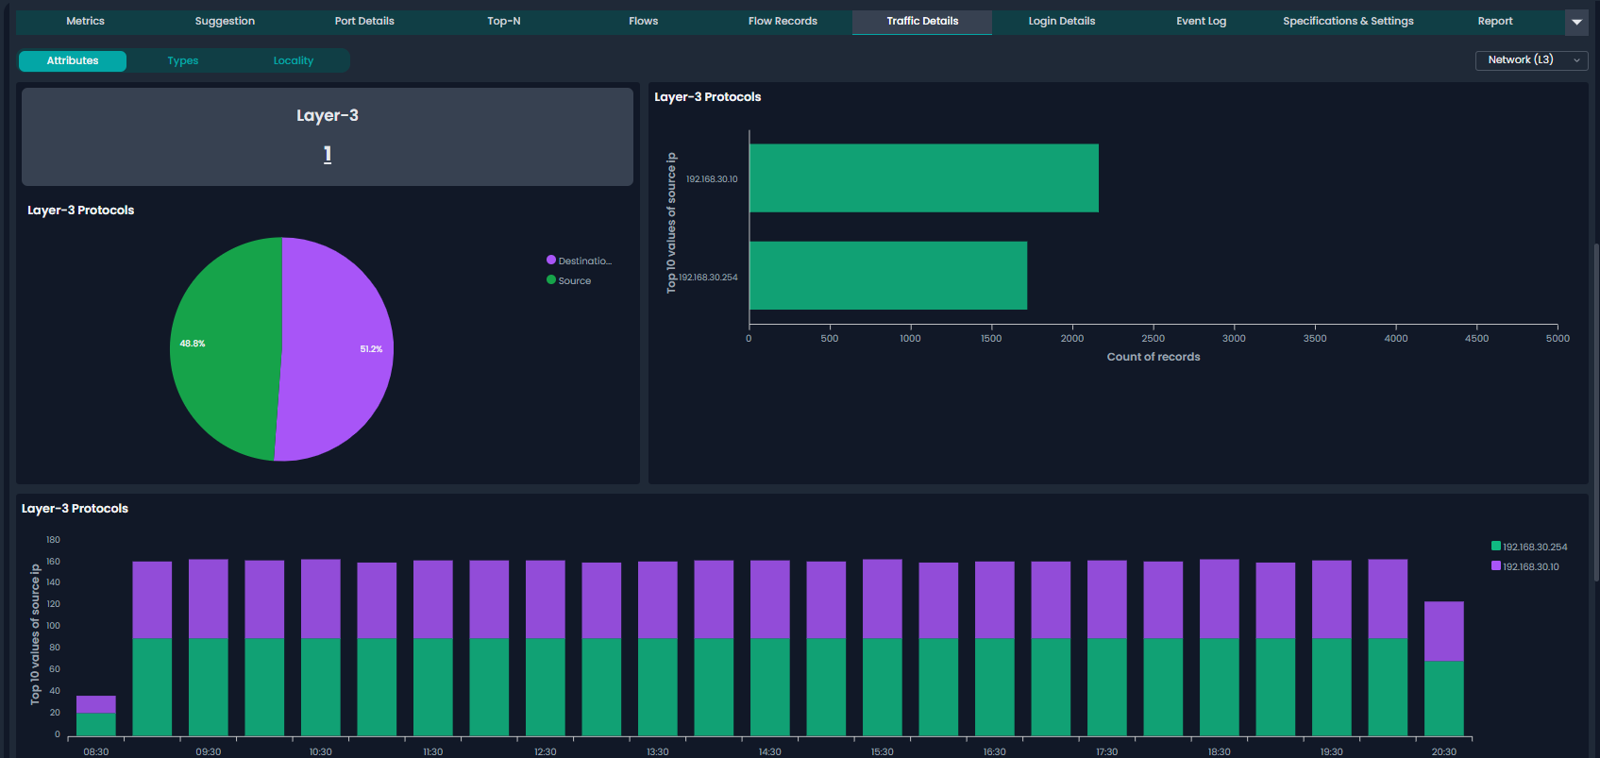Click the 5000 tick on count axis
The height and width of the screenshot is (758, 1600).
pos(1558,338)
